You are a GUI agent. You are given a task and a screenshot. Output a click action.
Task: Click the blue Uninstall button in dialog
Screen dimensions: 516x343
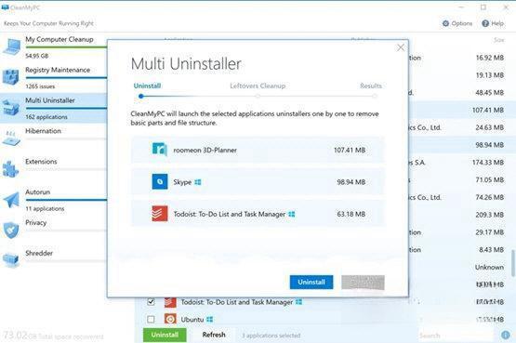[311, 283]
